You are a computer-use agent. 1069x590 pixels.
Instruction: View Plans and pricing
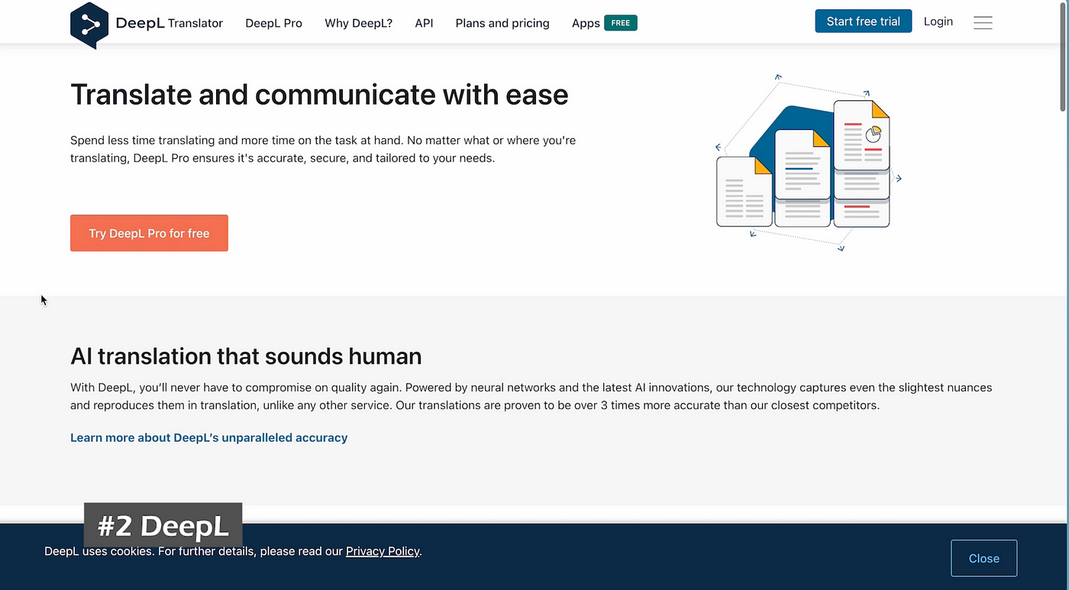pos(502,23)
